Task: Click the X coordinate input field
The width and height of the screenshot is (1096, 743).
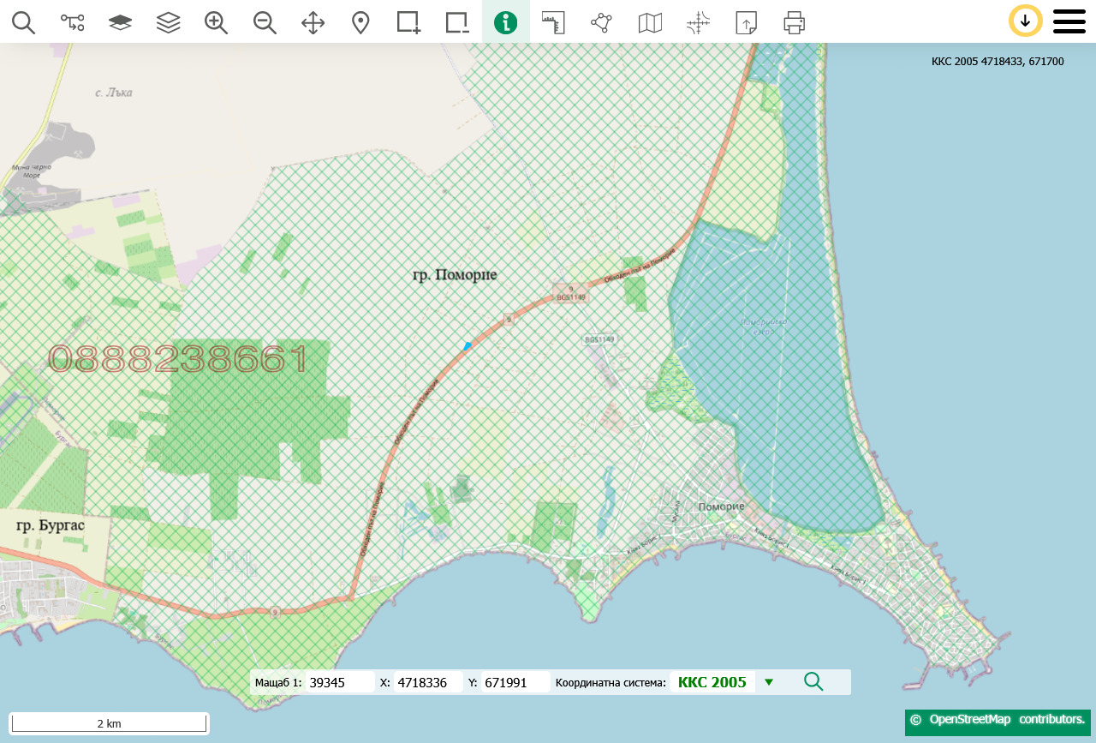Action: 427,682
